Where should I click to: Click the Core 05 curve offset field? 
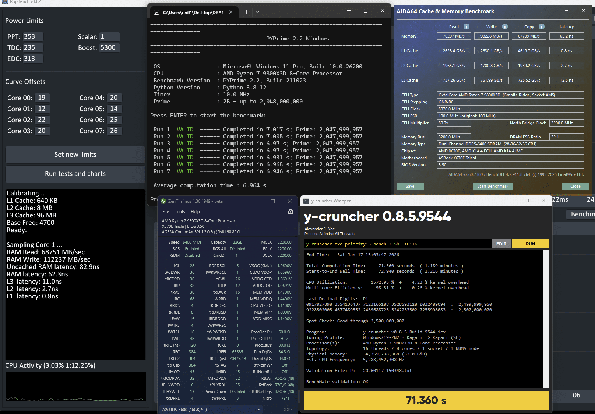tap(115, 109)
